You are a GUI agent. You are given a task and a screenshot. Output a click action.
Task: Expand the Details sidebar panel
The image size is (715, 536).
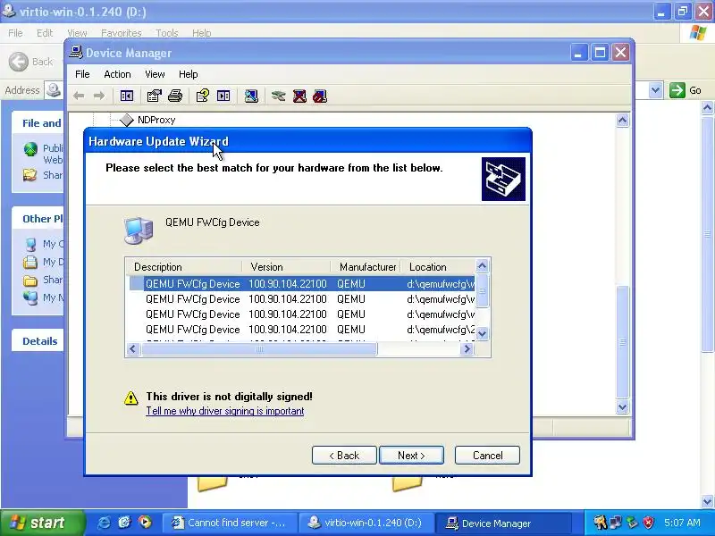[38, 341]
